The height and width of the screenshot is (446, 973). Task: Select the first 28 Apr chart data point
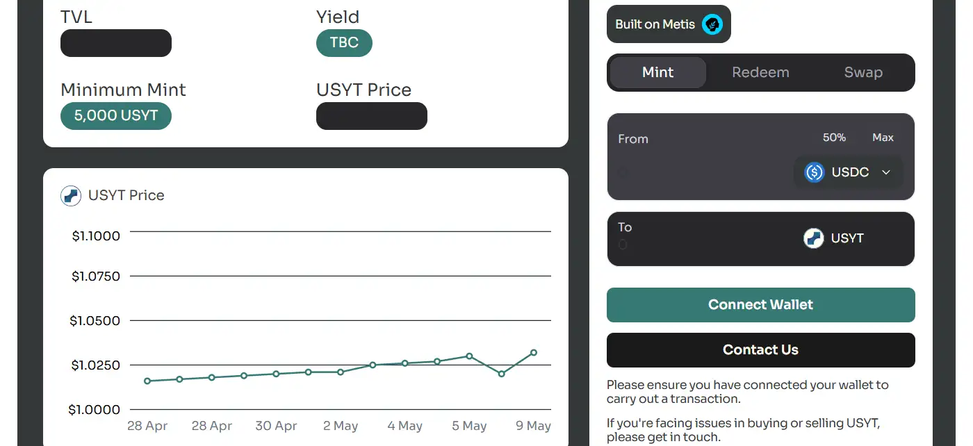[x=147, y=381]
